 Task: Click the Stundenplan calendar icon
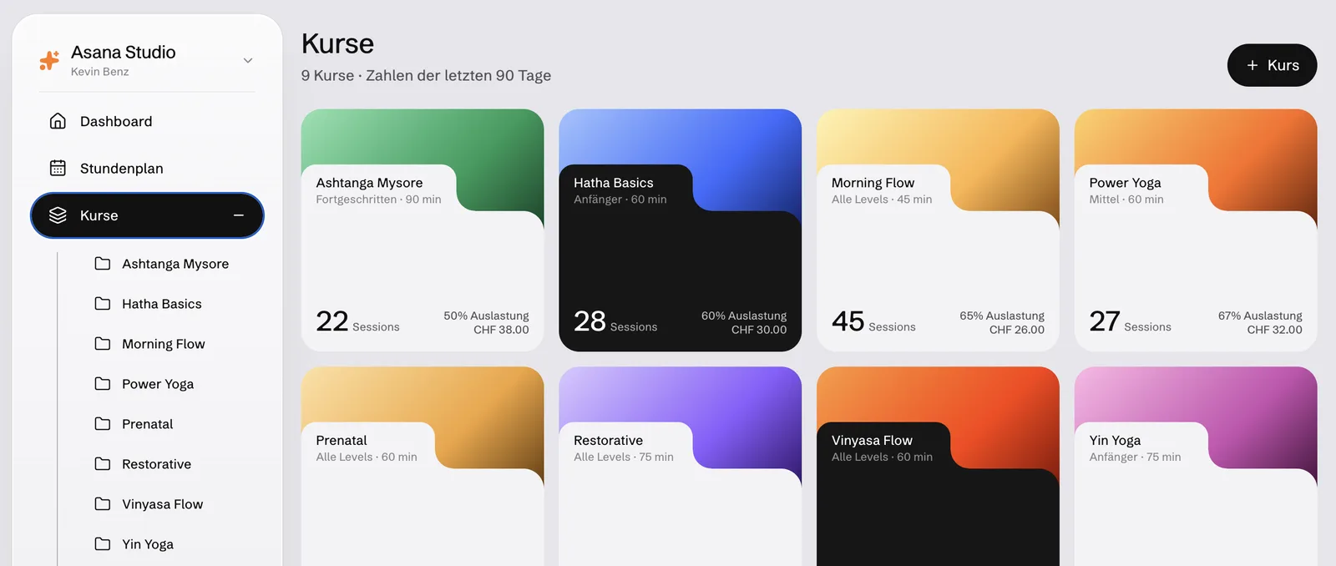coord(58,168)
